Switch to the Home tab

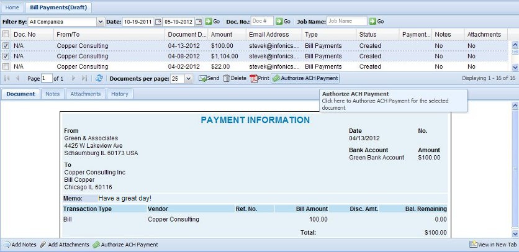(12, 7)
